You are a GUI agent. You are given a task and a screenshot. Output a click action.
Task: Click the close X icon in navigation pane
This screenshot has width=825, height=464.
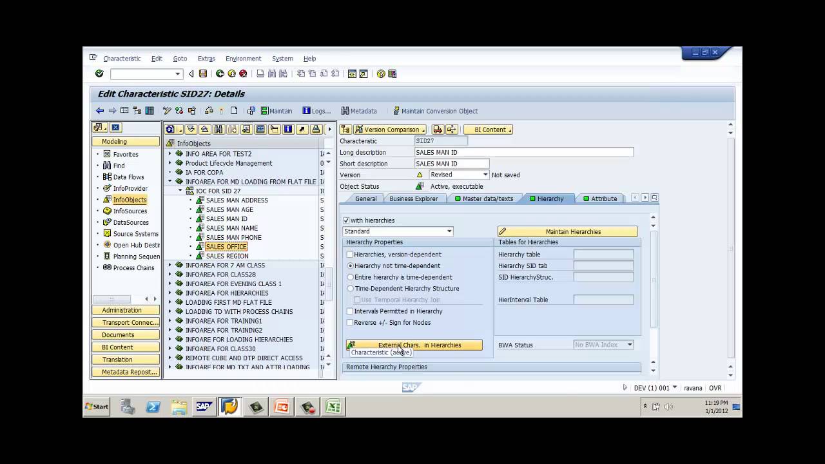pyautogui.click(x=115, y=128)
